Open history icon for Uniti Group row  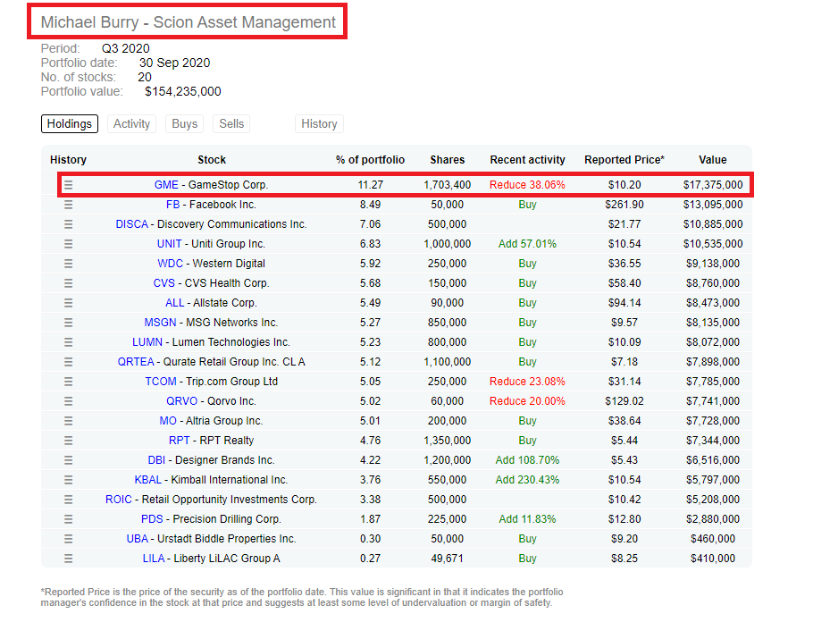(x=69, y=244)
